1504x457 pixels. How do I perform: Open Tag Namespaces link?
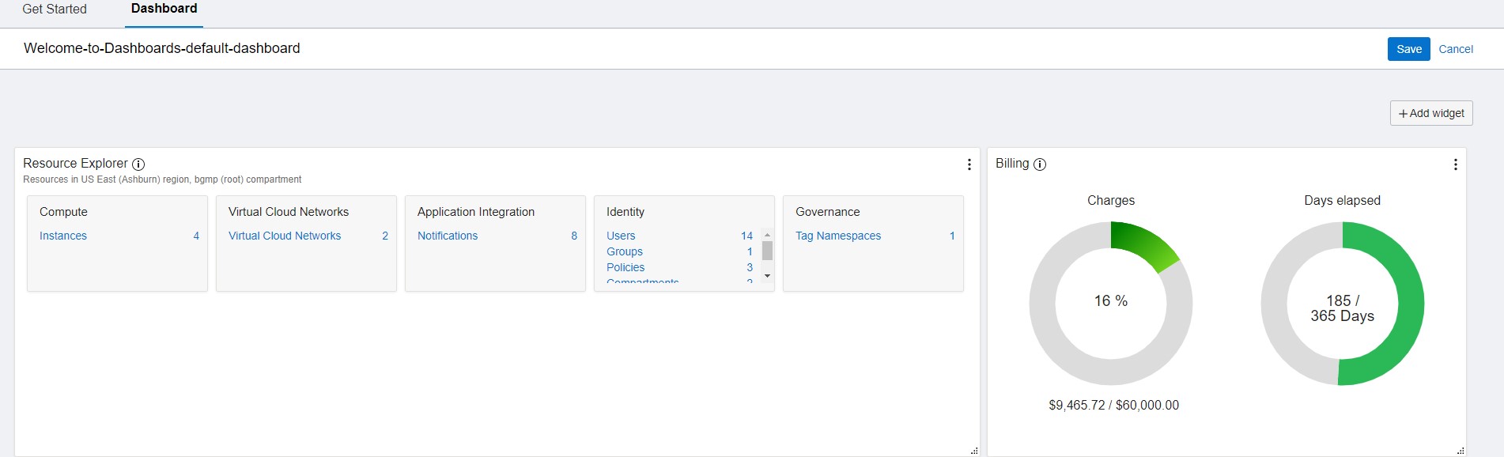(x=837, y=236)
